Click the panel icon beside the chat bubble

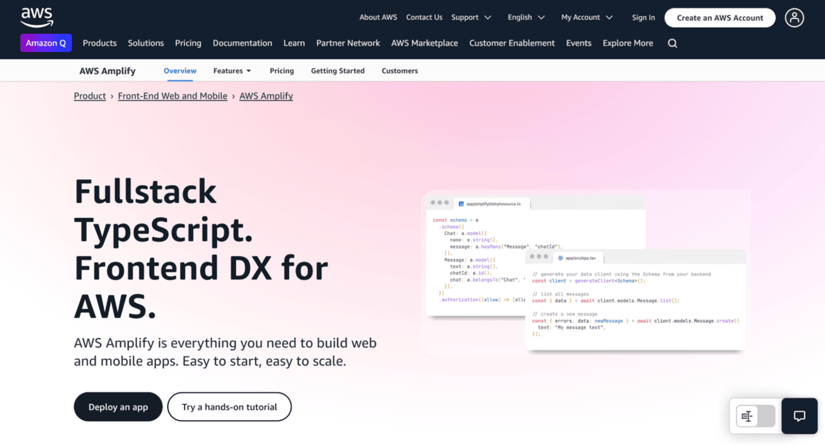(747, 416)
